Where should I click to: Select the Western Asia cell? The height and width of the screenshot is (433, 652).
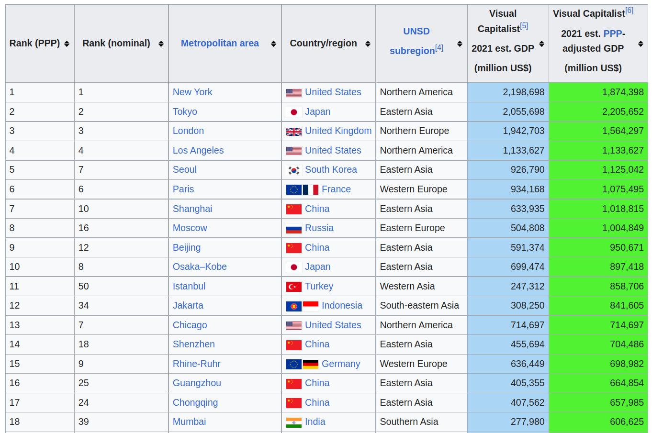[421, 286]
